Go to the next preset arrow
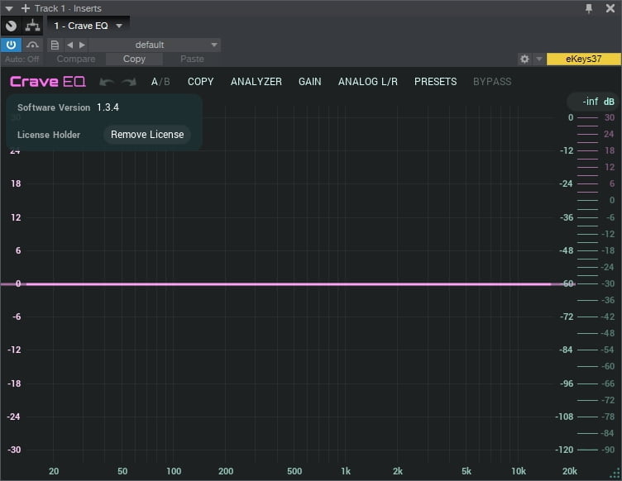Screen dimensions: 622x481 click(82, 45)
